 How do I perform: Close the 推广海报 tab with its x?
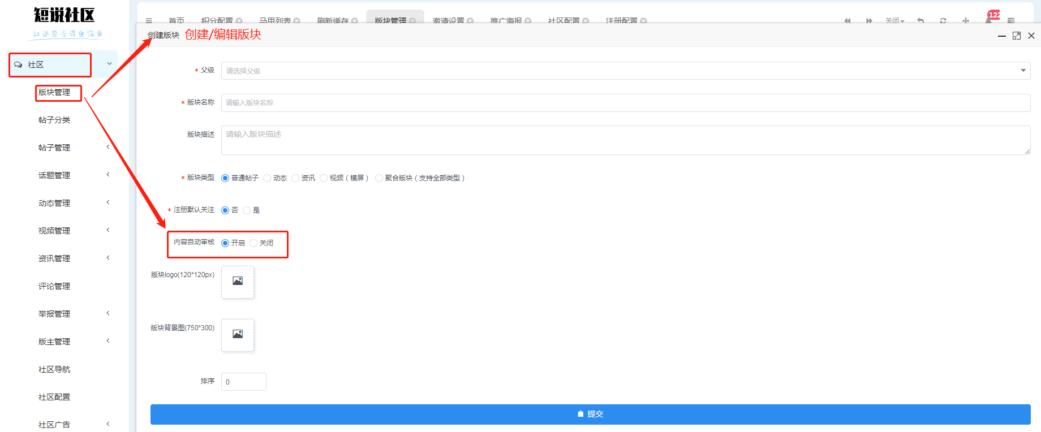[x=528, y=20]
